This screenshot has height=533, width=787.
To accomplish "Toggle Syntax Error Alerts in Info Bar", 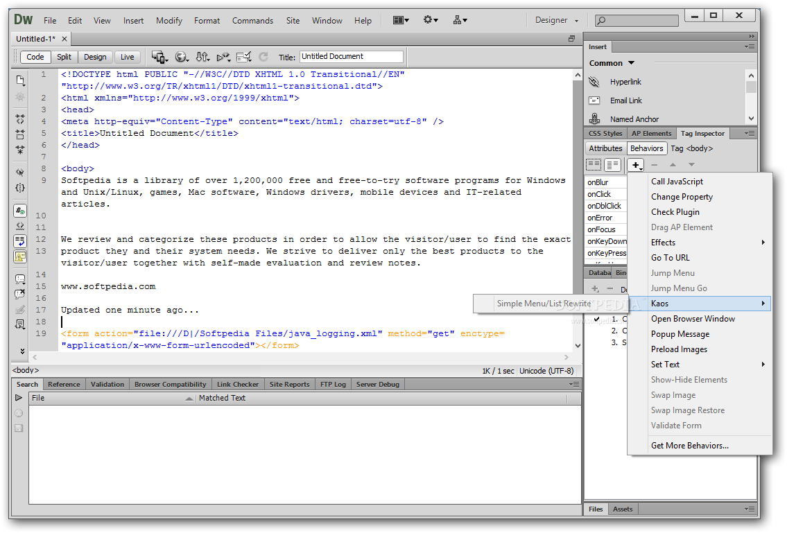I will coord(20,256).
